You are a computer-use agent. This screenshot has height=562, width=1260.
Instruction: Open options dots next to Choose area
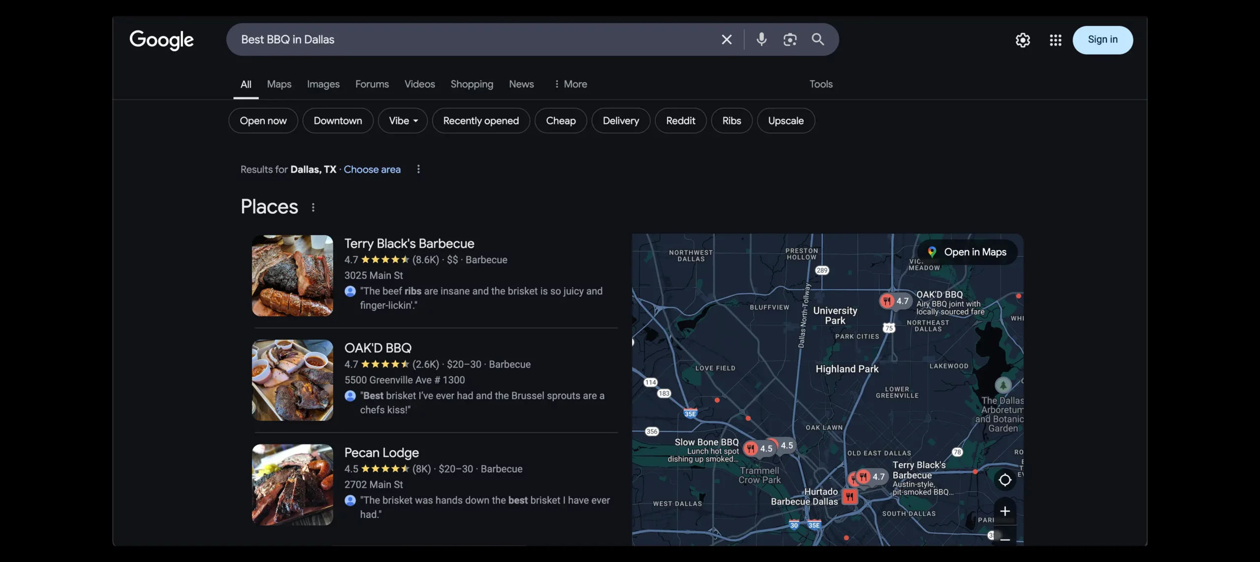(x=418, y=169)
